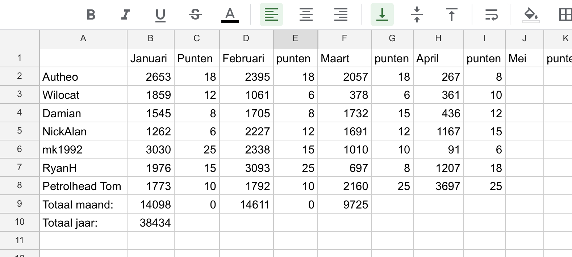This screenshot has width=572, height=257.
Task: Set vertical alignment to middle
Action: 417,15
